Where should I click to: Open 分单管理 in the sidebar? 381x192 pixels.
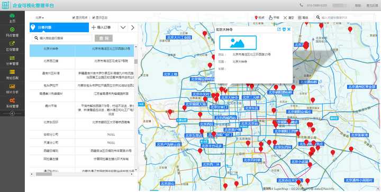point(12,61)
